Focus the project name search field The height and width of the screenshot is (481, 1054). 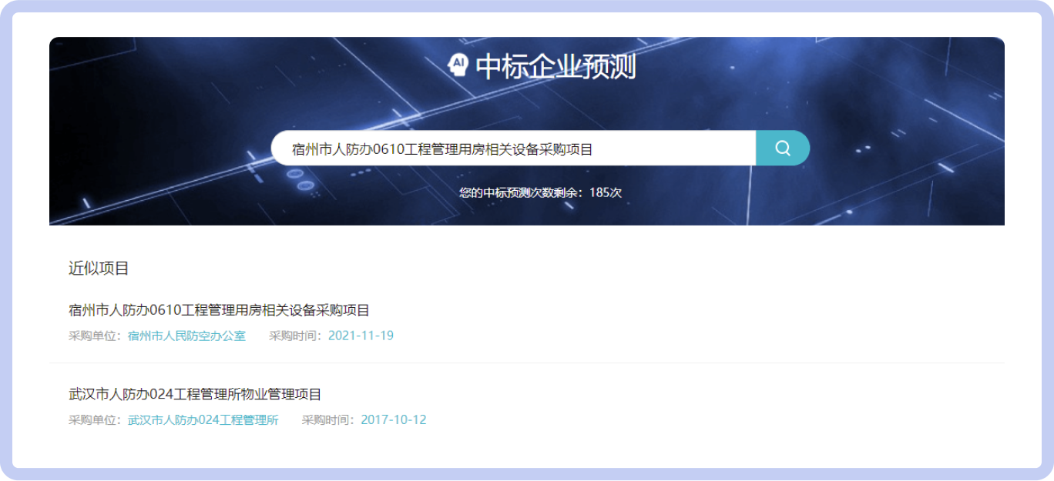[x=513, y=149]
